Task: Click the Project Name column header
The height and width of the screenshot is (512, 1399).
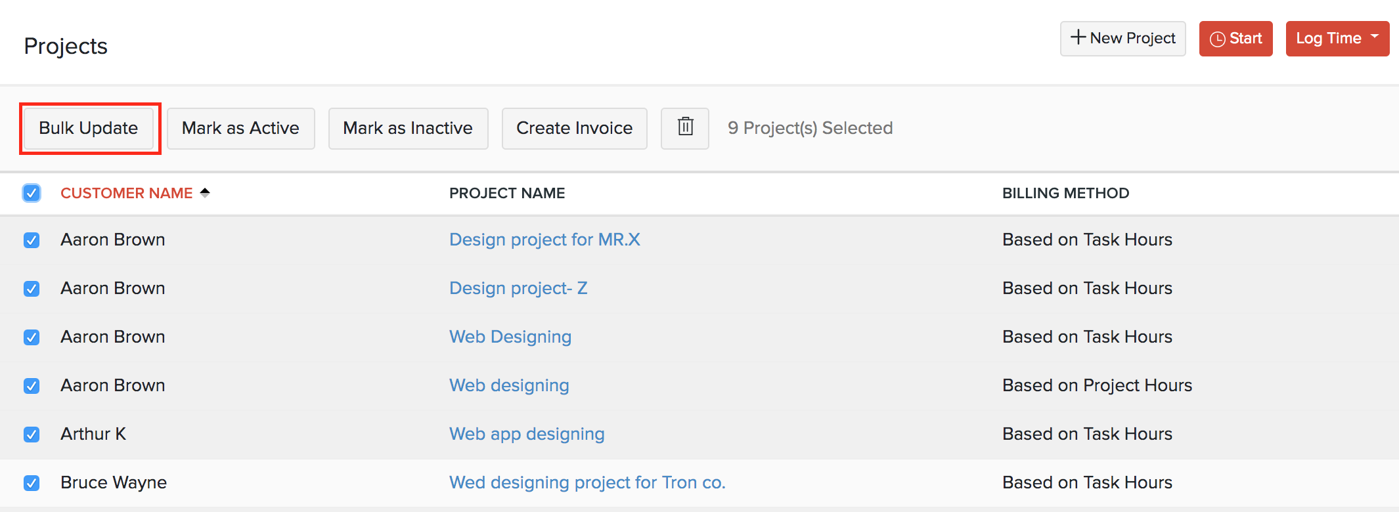Action: point(506,193)
